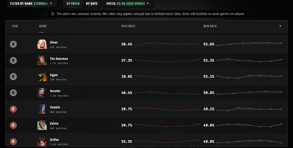Click Silver's 28.4% pick rate value
This screenshot has height=148, width=293.
coord(127,44)
